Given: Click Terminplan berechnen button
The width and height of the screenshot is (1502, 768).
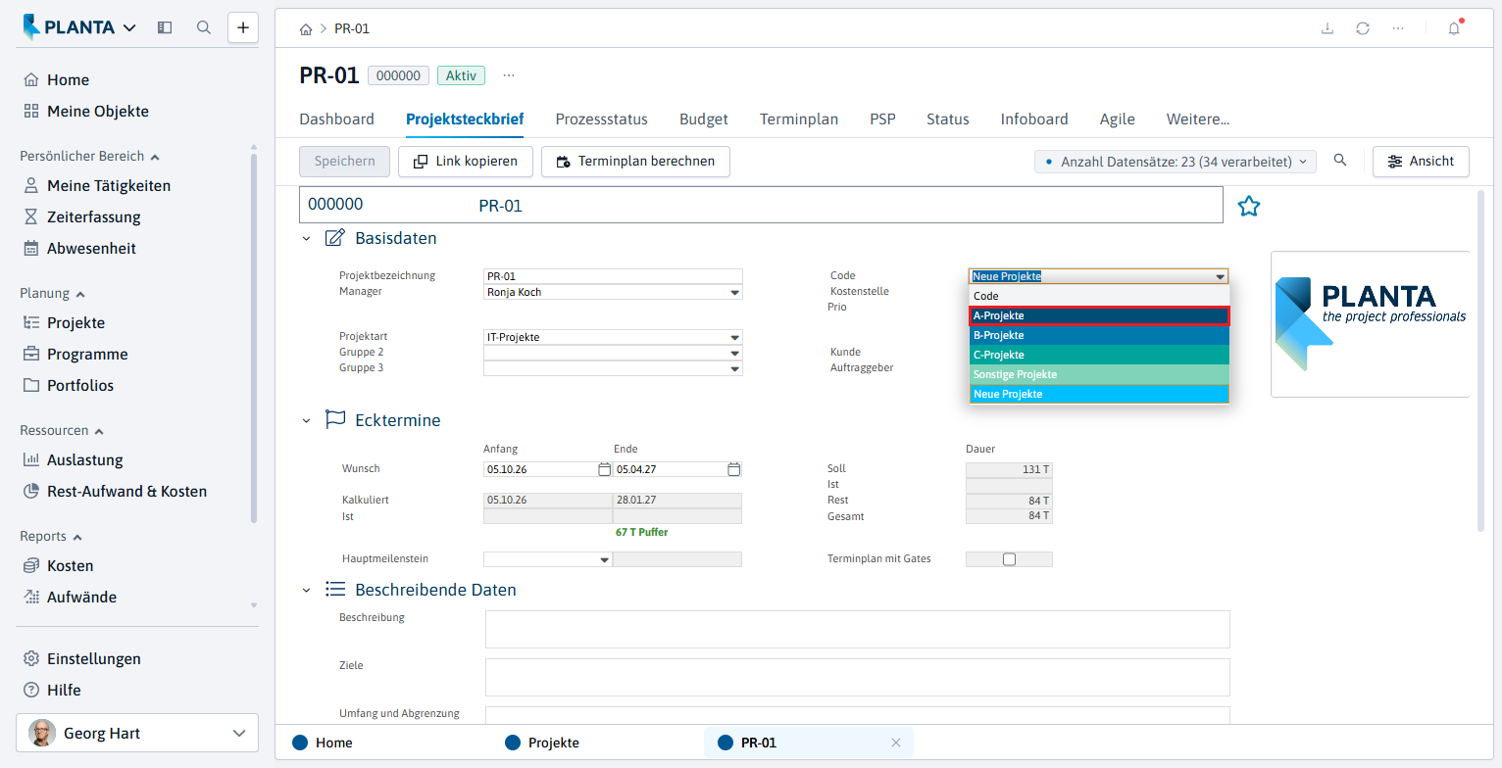Looking at the screenshot, I should coord(635,162).
